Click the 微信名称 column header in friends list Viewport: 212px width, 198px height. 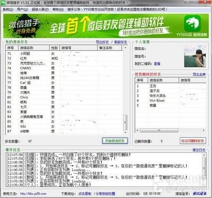34,48
